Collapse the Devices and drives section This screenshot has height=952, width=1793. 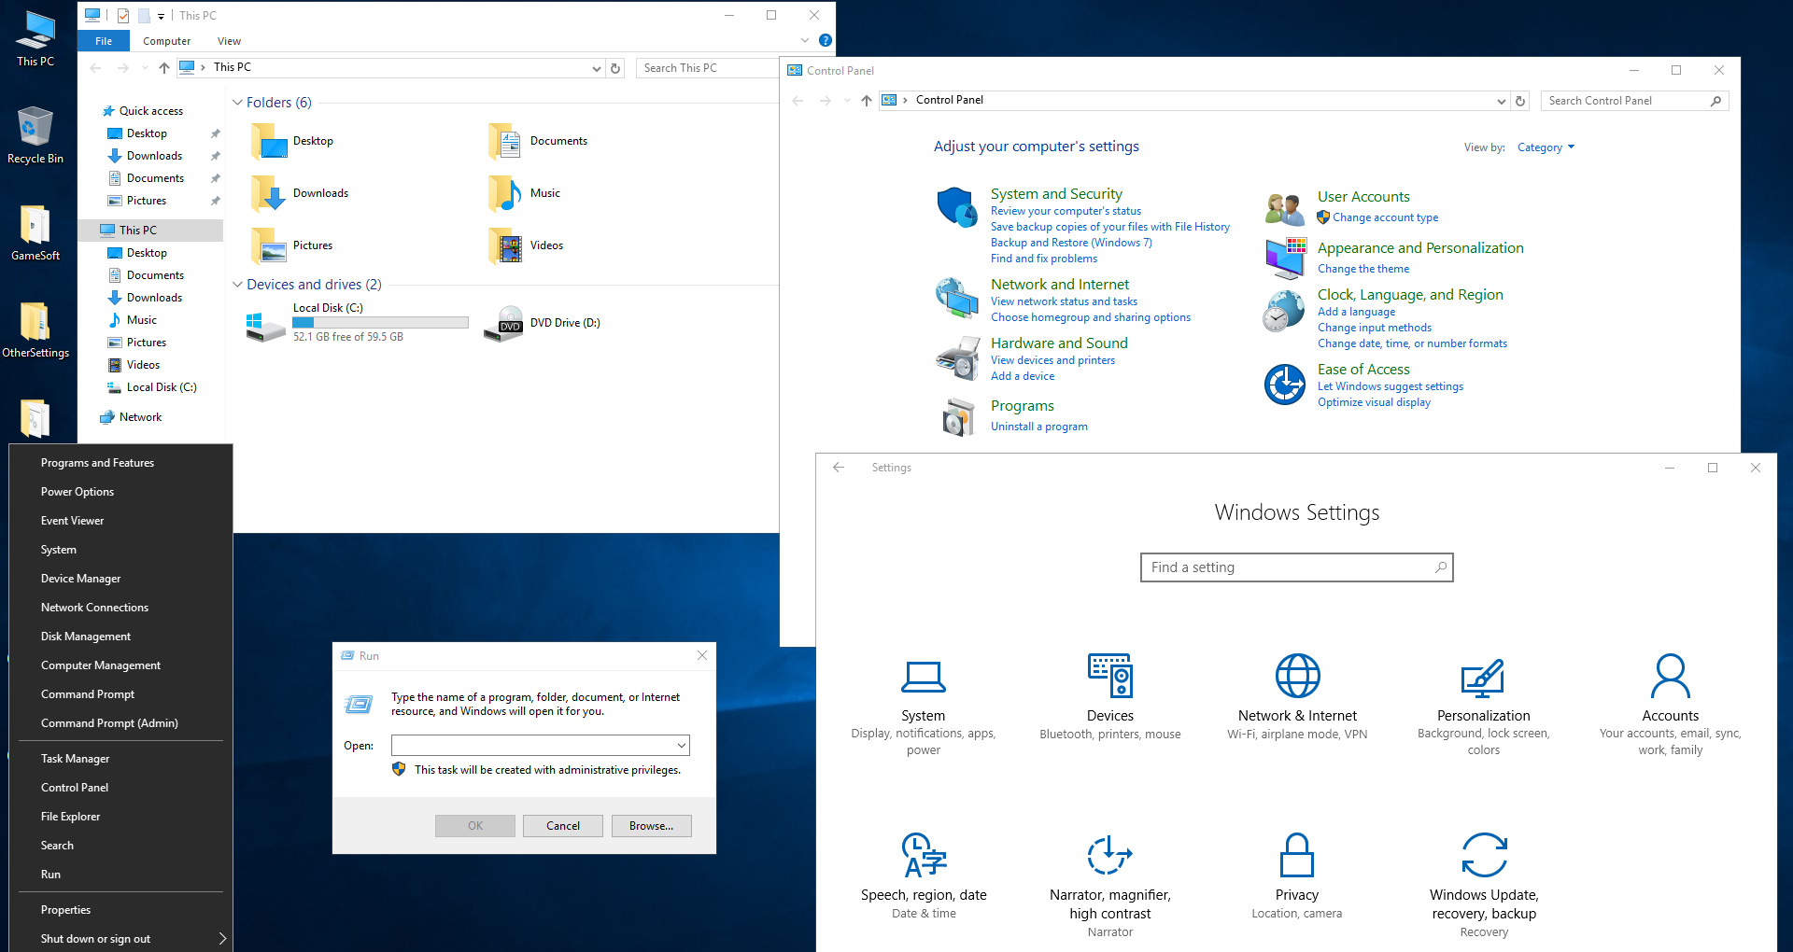(x=238, y=285)
